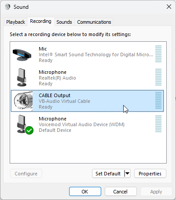Open Properties for selected device
Viewport: 176px width, 200px height.
point(150,174)
